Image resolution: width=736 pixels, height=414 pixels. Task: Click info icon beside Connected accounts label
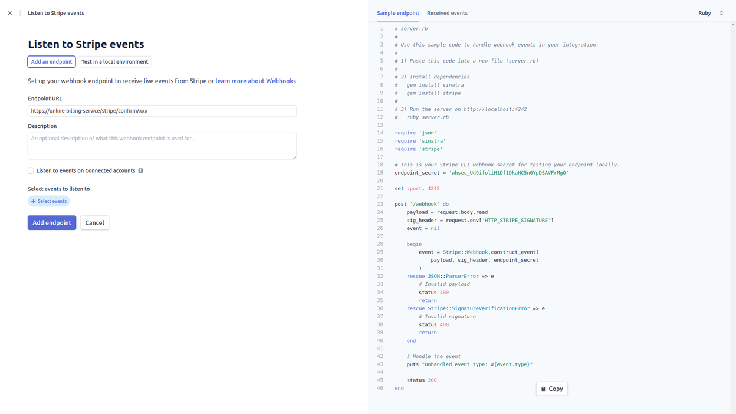(140, 170)
